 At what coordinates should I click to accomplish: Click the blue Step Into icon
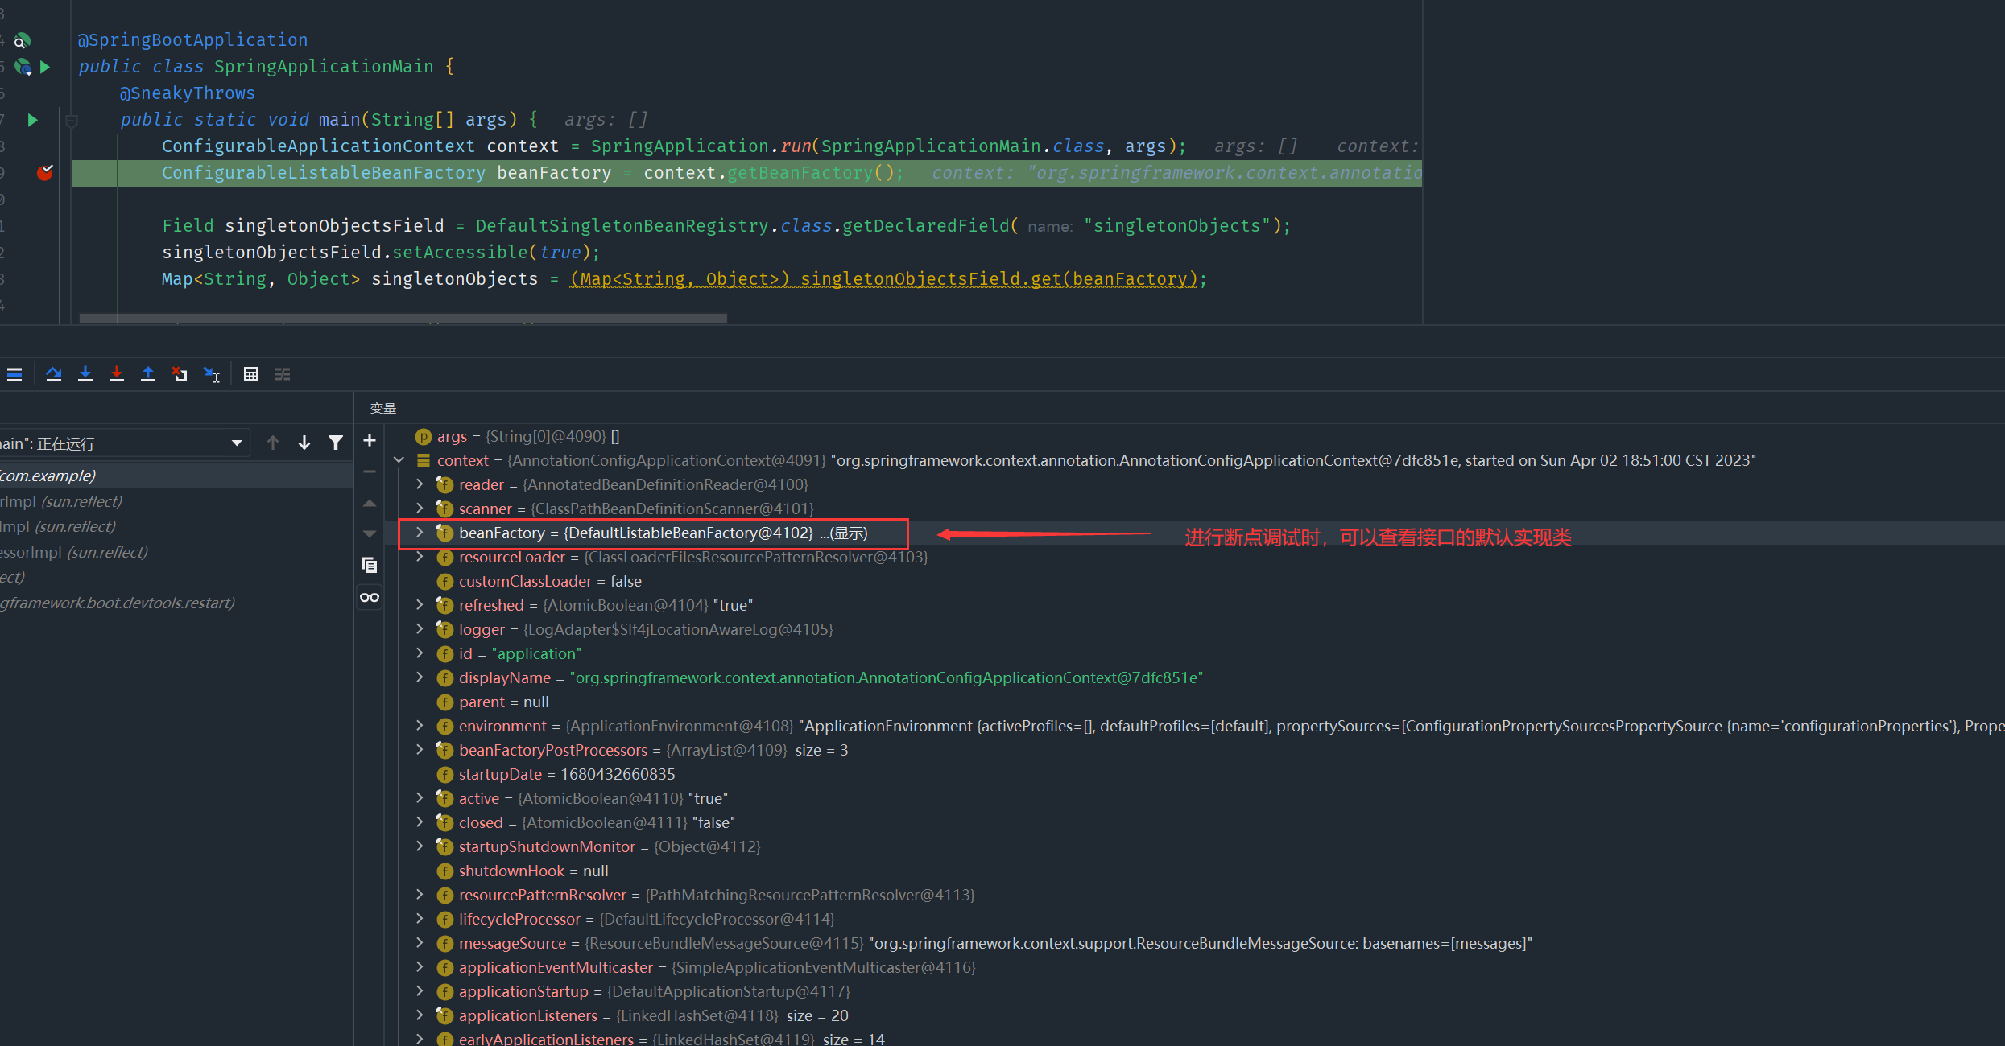[85, 374]
